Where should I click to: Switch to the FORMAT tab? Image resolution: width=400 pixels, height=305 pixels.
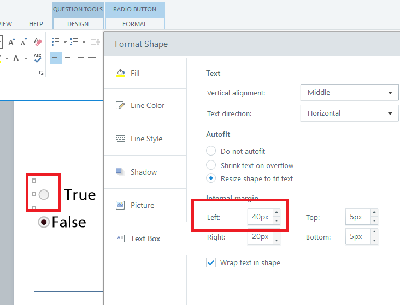click(134, 24)
